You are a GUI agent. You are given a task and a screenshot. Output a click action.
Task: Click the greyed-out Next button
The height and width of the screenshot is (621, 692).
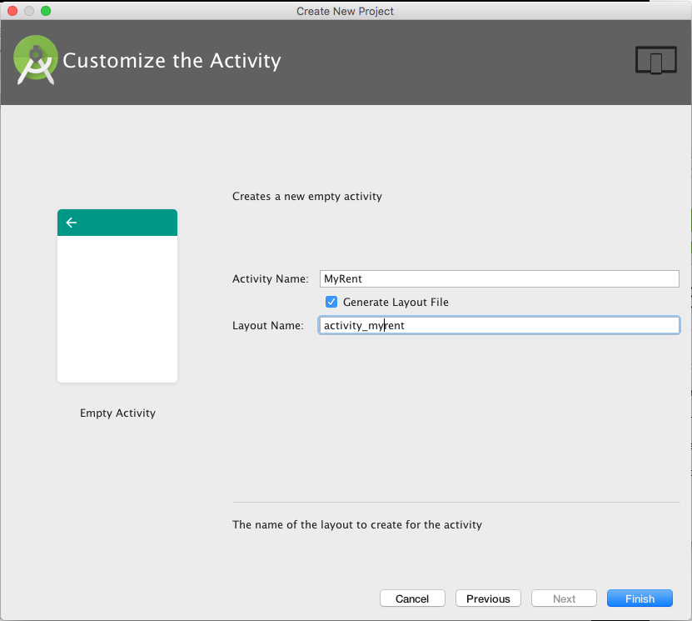point(564,598)
